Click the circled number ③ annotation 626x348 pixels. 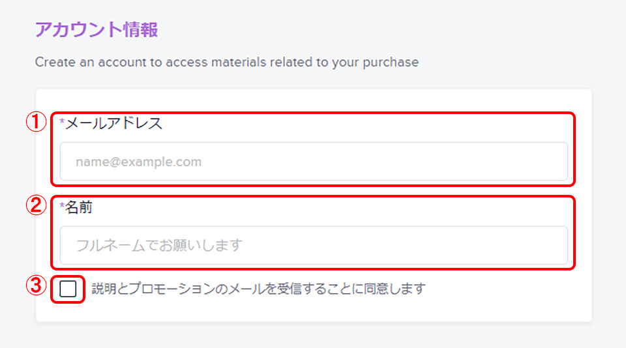(x=37, y=285)
